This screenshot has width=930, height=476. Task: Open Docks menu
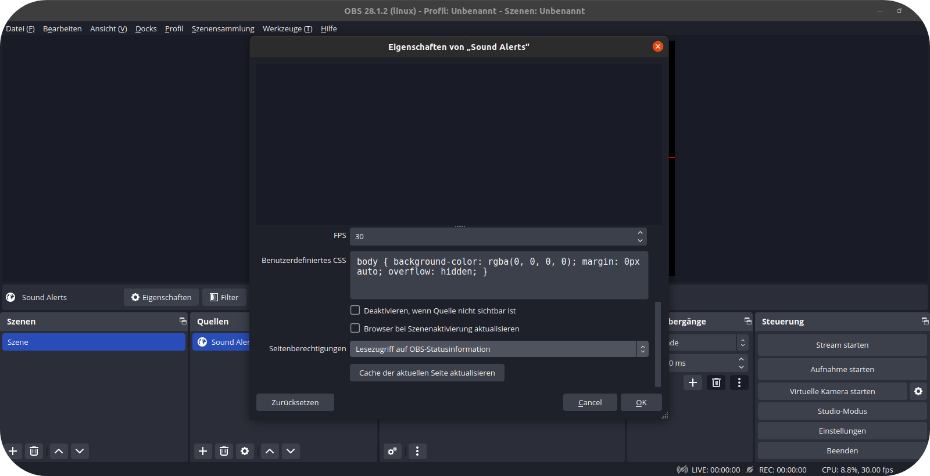[x=146, y=29]
